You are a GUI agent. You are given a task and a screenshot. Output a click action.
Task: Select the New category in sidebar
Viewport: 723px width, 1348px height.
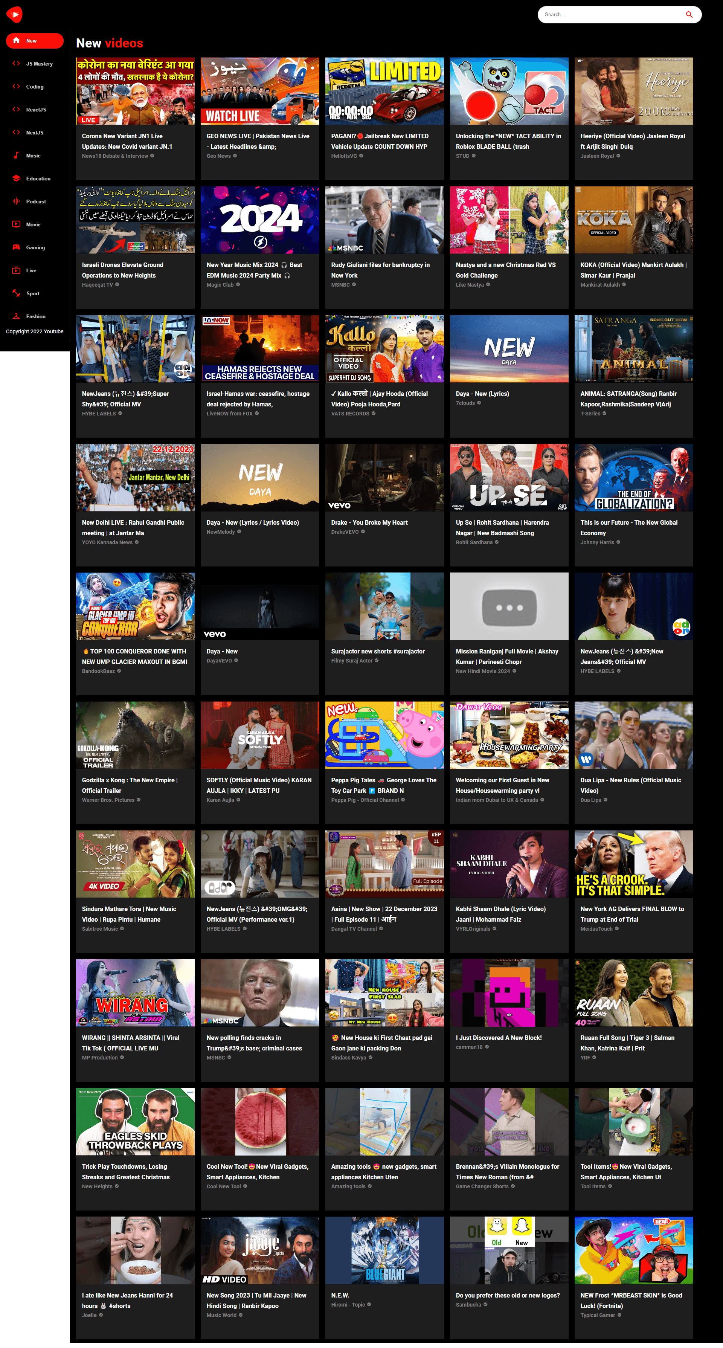35,41
